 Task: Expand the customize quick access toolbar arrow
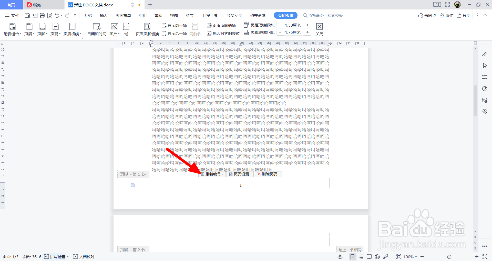75,16
